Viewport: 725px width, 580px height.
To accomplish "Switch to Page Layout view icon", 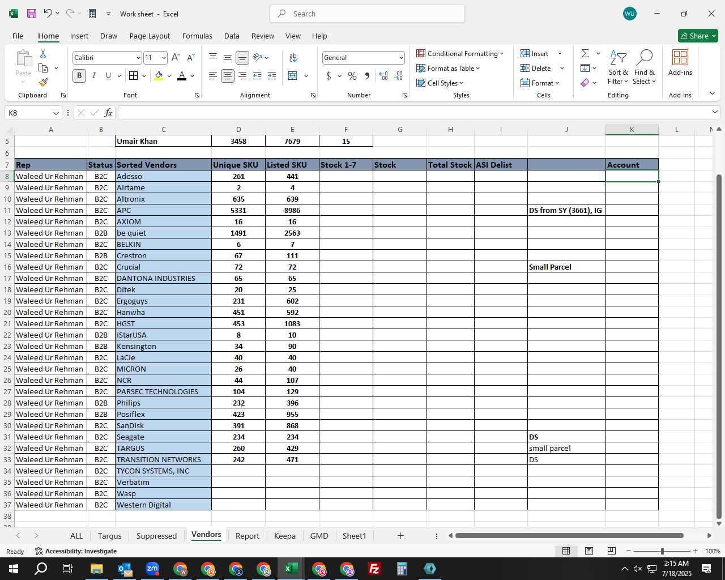I will (589, 551).
